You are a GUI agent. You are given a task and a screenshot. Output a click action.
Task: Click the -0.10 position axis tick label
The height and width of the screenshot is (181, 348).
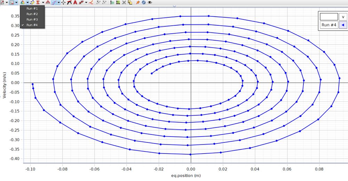pos(30,169)
